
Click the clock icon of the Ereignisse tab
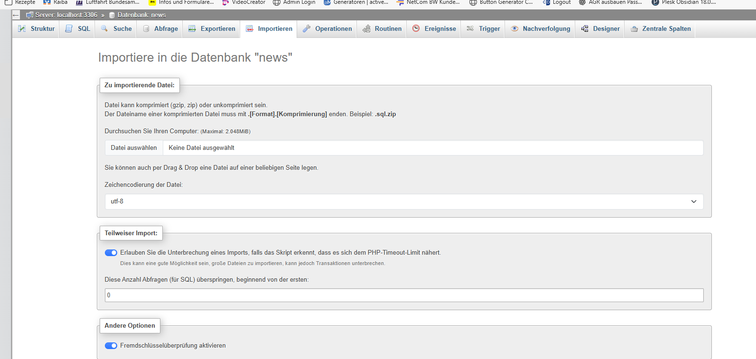click(x=416, y=29)
